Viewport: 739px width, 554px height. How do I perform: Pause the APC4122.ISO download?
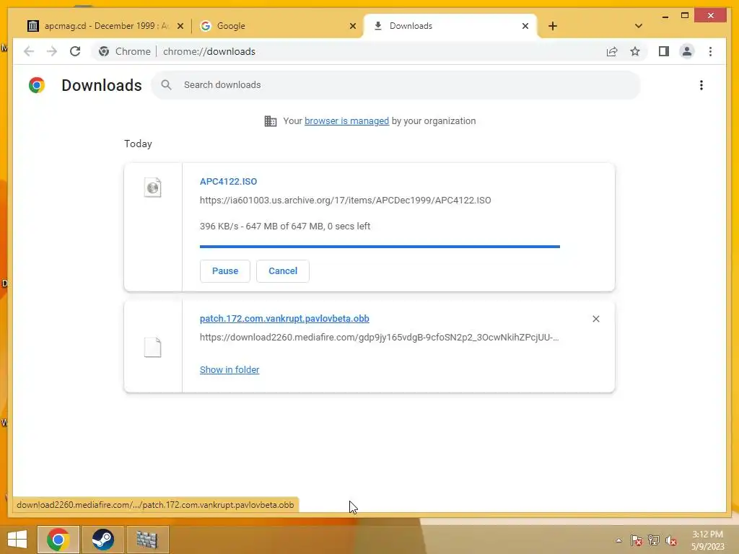(x=225, y=271)
